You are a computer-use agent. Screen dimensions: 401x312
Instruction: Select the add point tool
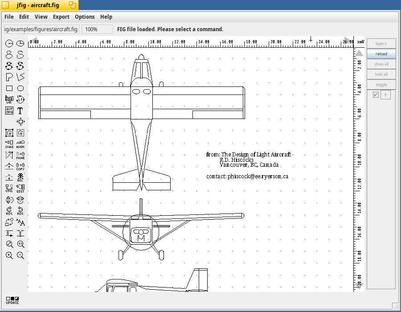click(9, 167)
